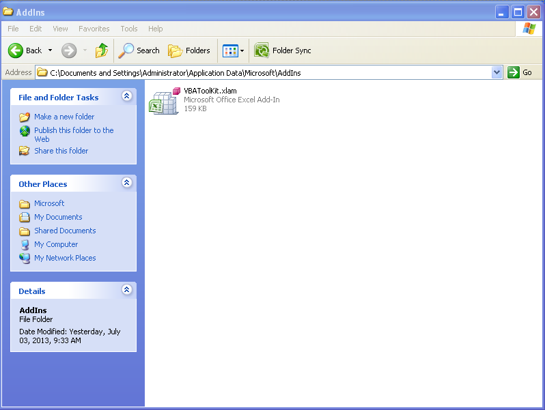Click the My Network Places icon
Screen dimensions: 545x410
(25, 259)
